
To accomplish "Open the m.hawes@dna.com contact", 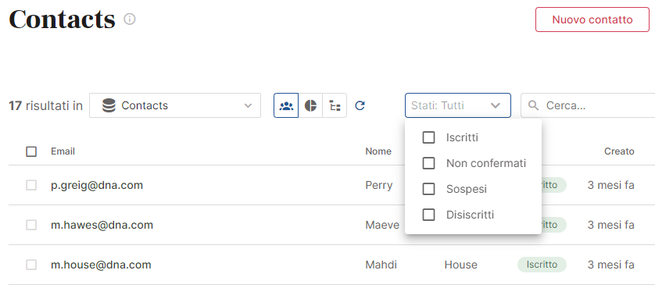I will (x=102, y=225).
